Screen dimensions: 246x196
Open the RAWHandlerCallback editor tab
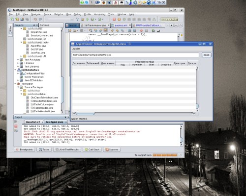coord(149,25)
